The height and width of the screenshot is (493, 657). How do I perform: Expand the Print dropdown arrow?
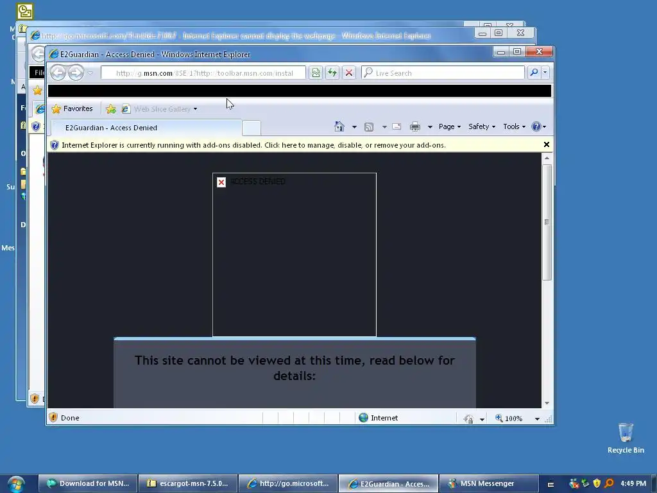click(430, 126)
